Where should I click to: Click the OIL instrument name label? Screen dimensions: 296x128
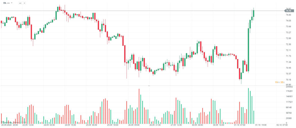click(x=5, y=3)
